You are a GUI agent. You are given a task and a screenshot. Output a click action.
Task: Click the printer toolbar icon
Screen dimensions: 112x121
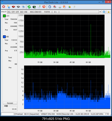[23, 7]
